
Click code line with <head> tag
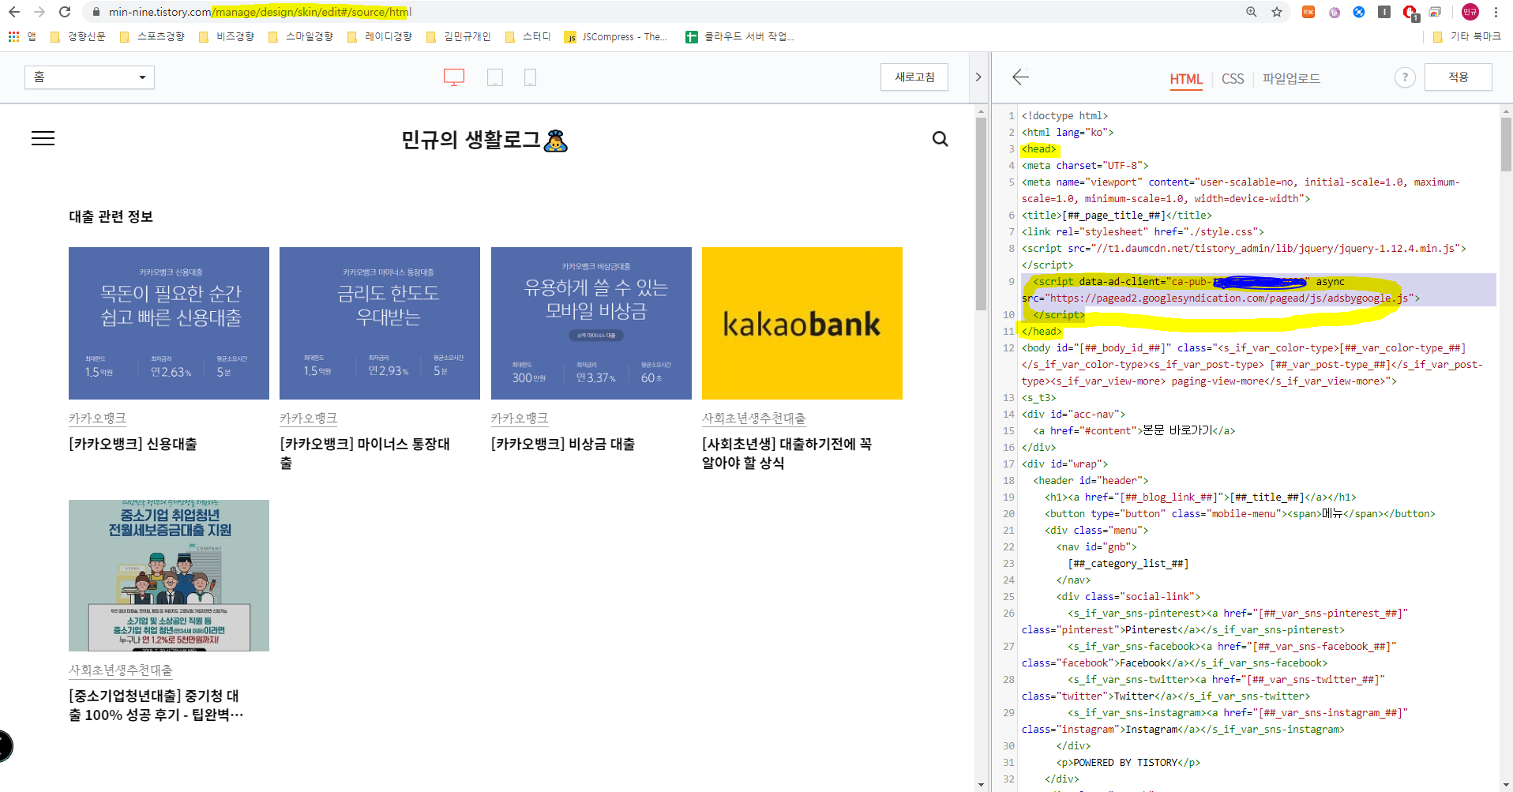click(1039, 149)
